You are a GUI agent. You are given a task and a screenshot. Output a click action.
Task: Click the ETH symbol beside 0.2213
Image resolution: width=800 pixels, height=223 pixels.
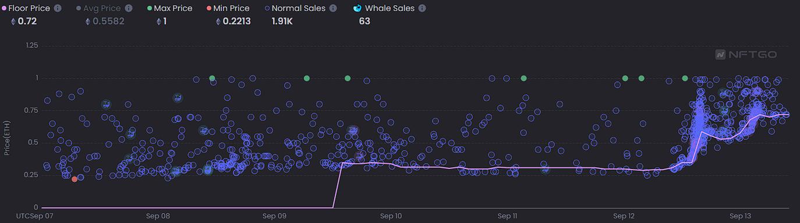tap(218, 21)
